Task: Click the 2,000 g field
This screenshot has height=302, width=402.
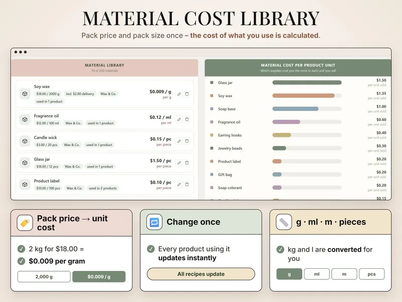Action: 44,277
